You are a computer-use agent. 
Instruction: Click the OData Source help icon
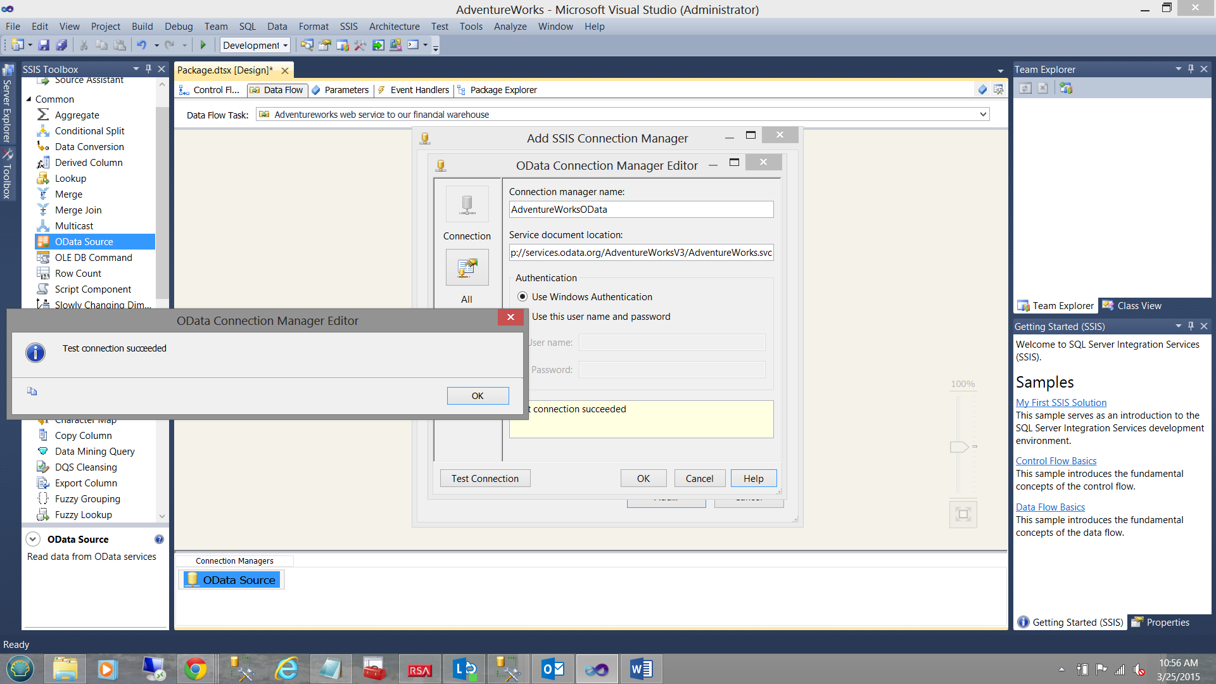pyautogui.click(x=159, y=540)
